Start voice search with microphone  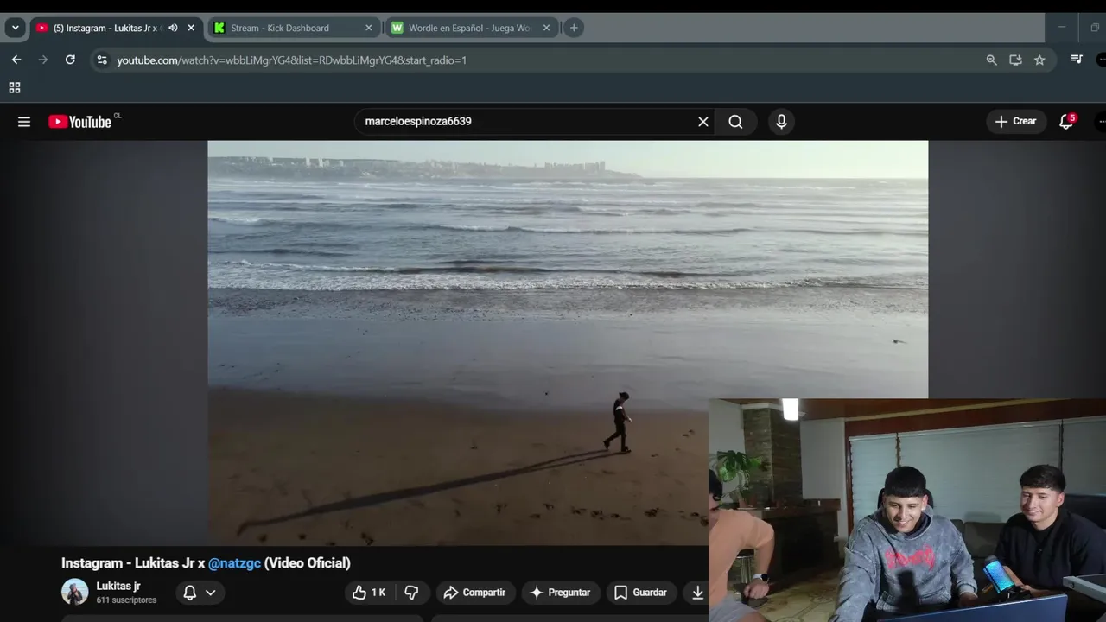781,122
